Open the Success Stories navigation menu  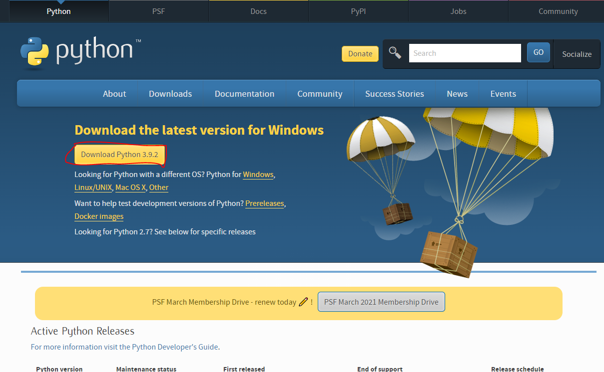tap(395, 94)
